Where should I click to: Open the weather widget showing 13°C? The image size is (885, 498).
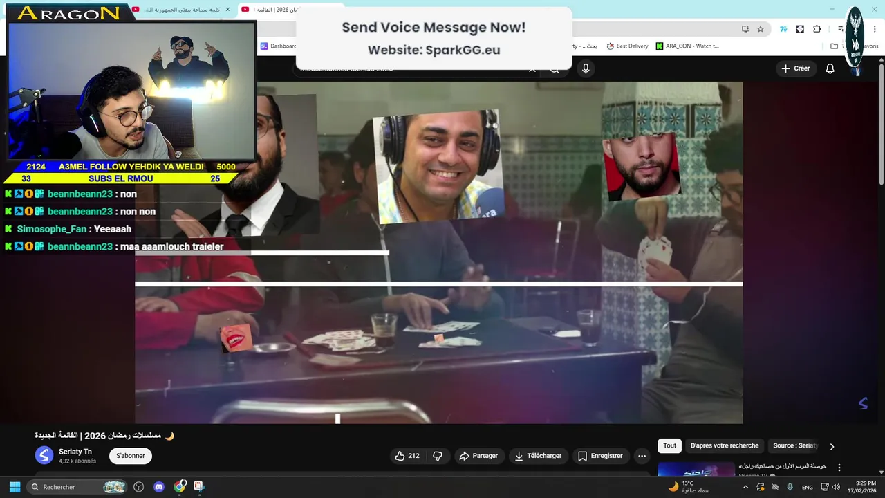[689, 487]
